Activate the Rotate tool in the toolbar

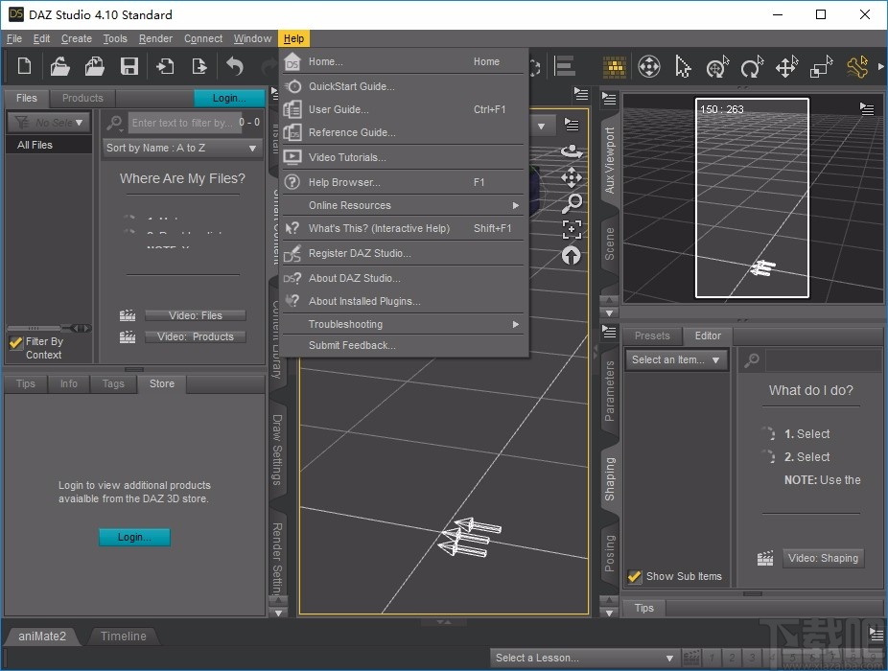751,67
